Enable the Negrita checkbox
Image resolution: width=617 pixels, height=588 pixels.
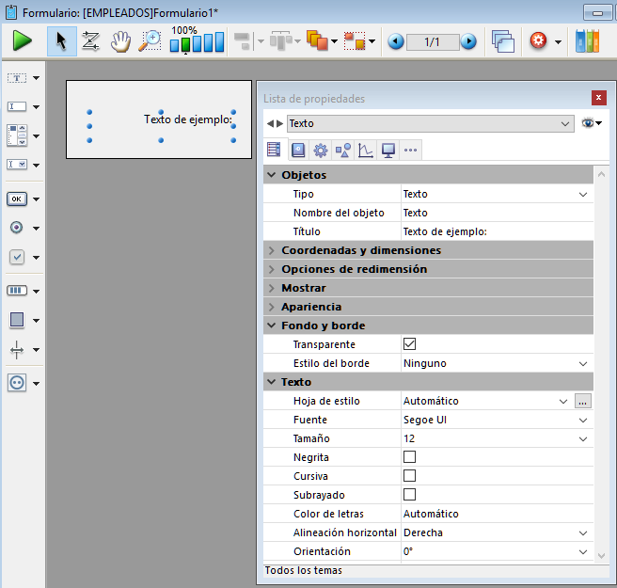tap(409, 457)
